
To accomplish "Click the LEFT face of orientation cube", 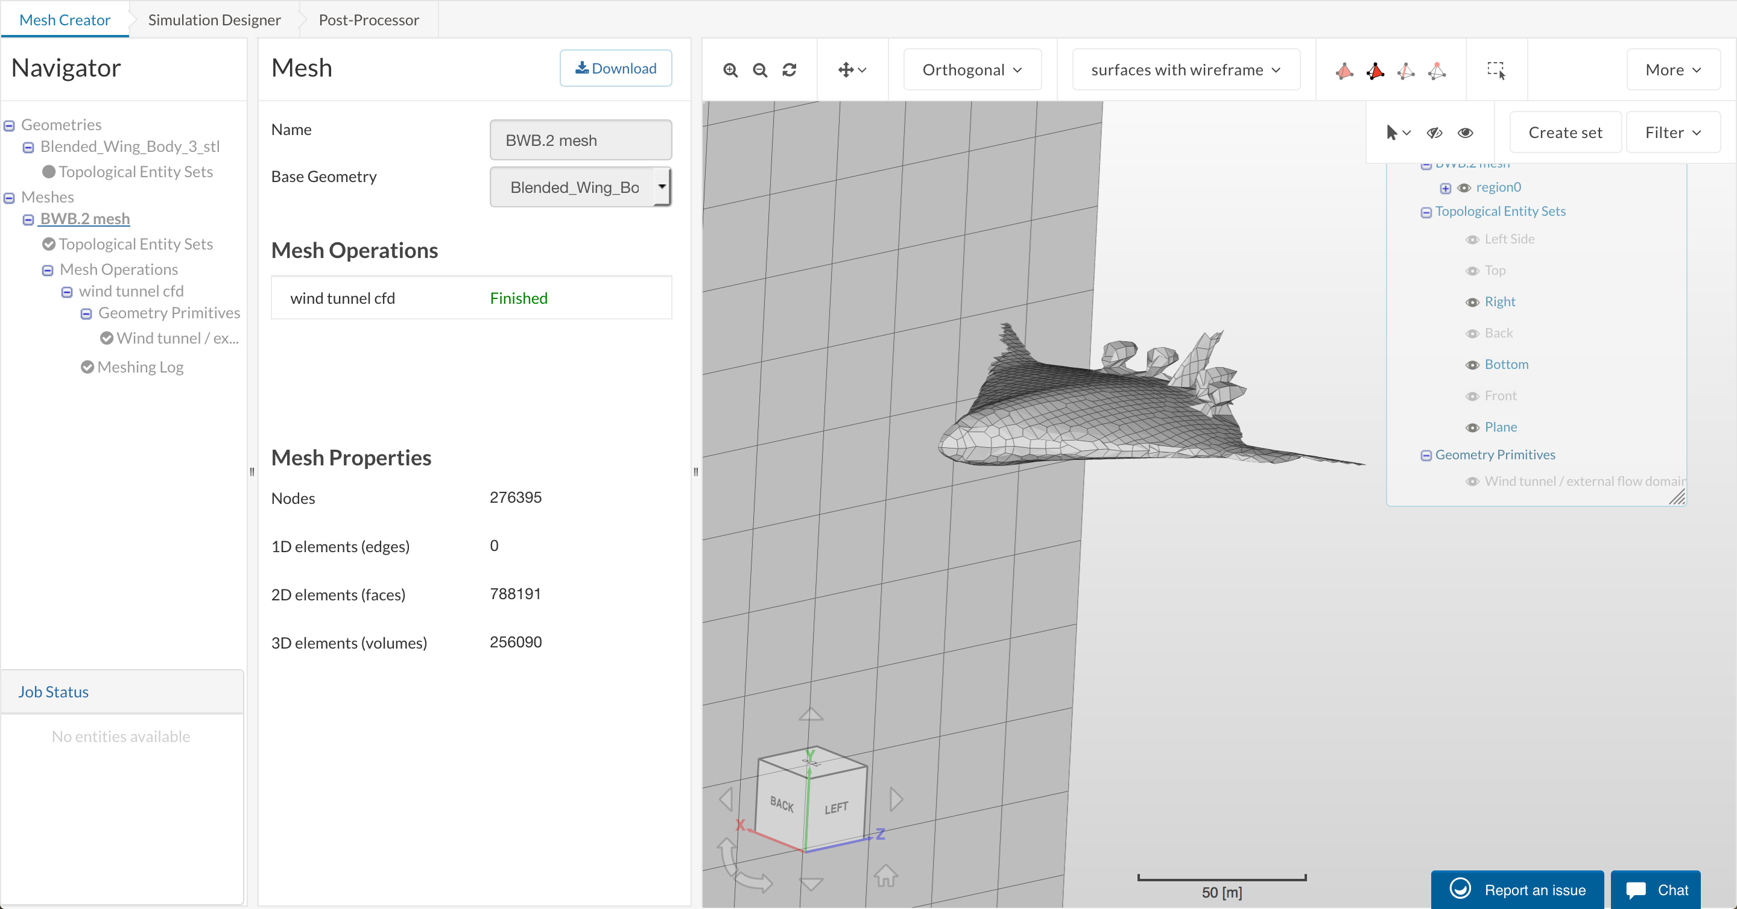I will tap(836, 807).
